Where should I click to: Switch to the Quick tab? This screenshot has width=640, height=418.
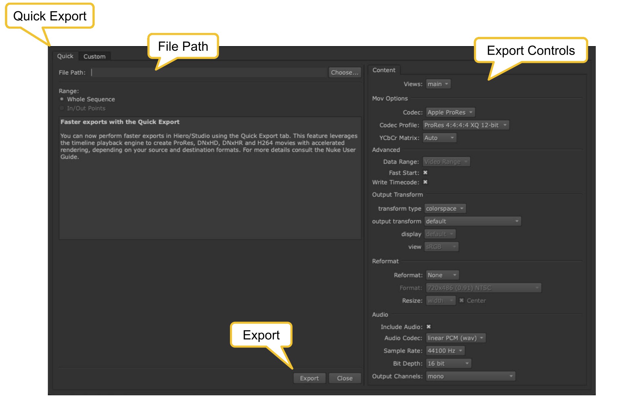coord(65,56)
